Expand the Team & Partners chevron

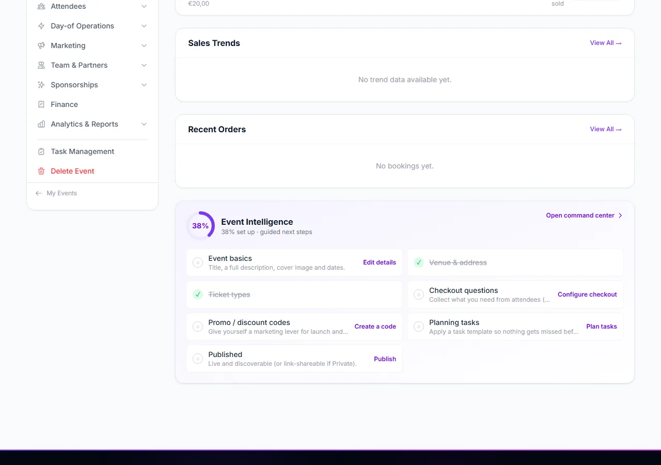tap(144, 65)
